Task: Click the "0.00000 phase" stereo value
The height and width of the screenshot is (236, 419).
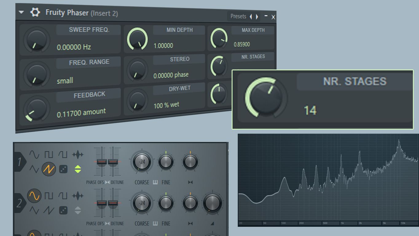Action: pyautogui.click(x=171, y=75)
